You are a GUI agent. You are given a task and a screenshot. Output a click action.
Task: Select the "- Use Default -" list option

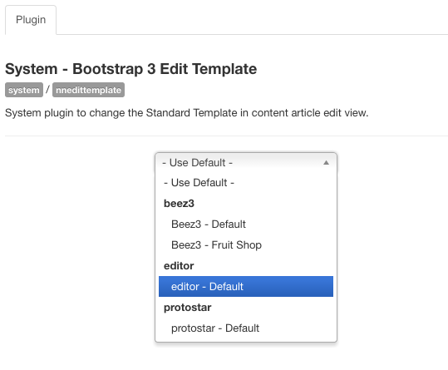pos(246,183)
